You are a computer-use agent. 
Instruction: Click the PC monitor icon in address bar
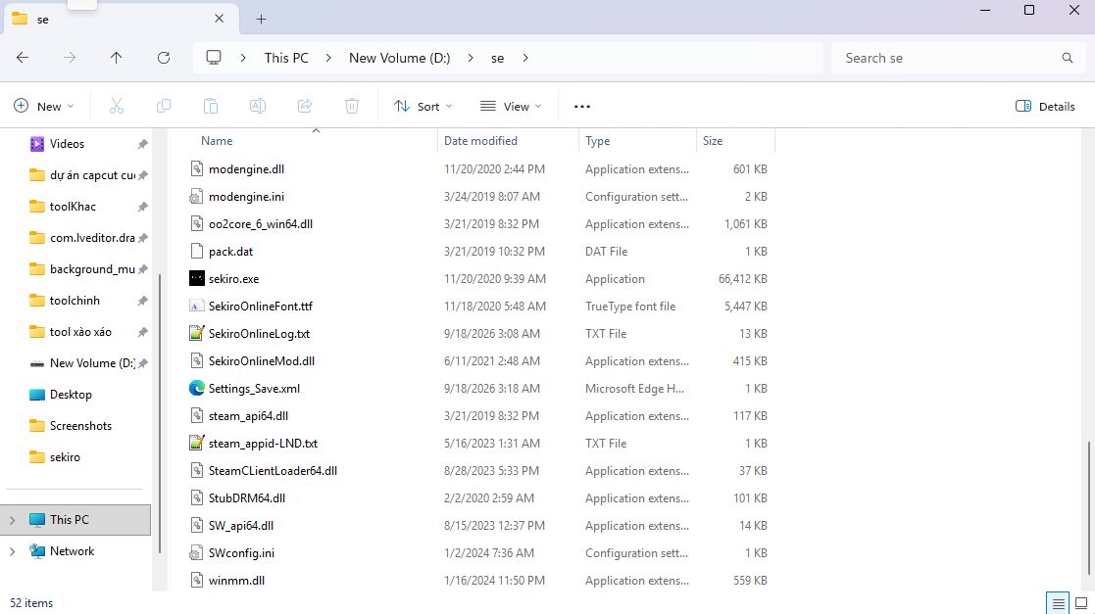click(214, 57)
